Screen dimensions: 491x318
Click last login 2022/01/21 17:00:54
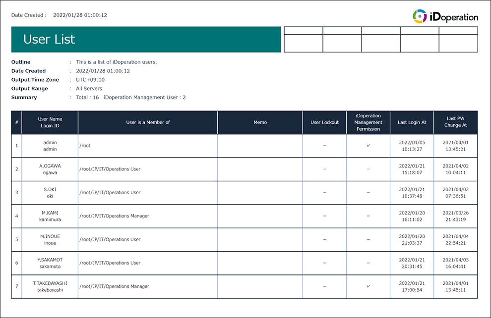coord(412,286)
